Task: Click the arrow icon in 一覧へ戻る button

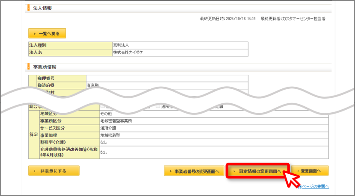Action: pyautogui.click(x=35, y=33)
